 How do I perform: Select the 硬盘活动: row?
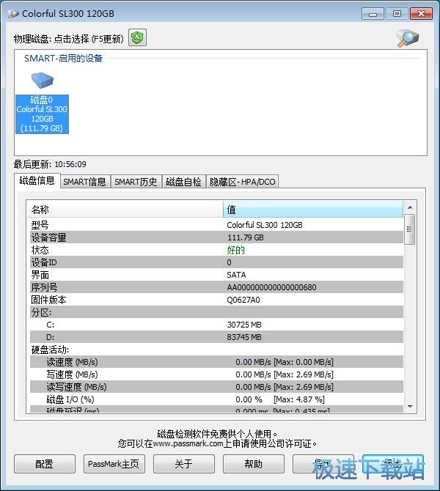point(216,350)
